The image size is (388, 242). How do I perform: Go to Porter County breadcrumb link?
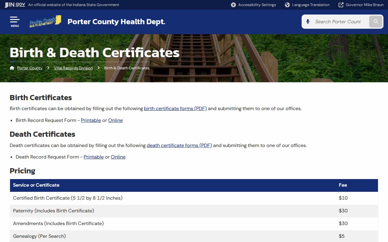(30, 68)
